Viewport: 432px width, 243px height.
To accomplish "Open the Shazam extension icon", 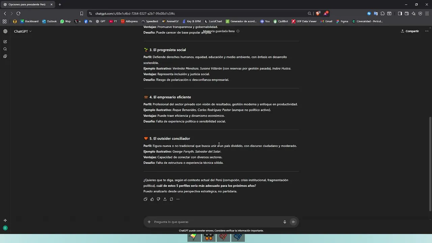I will coord(369,13).
